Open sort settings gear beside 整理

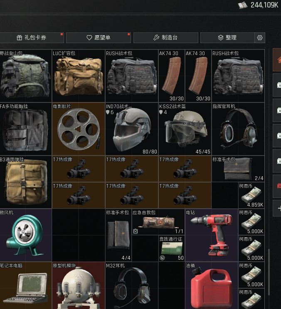coord(260,38)
